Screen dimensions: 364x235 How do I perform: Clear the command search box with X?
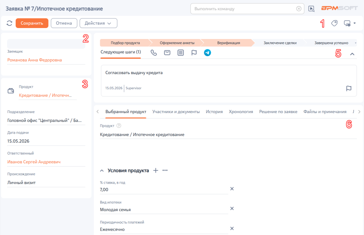(x=299, y=9)
